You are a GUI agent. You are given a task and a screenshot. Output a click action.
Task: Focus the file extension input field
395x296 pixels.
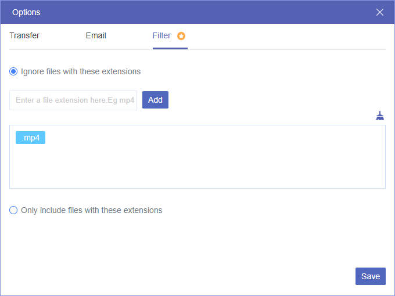tap(73, 100)
